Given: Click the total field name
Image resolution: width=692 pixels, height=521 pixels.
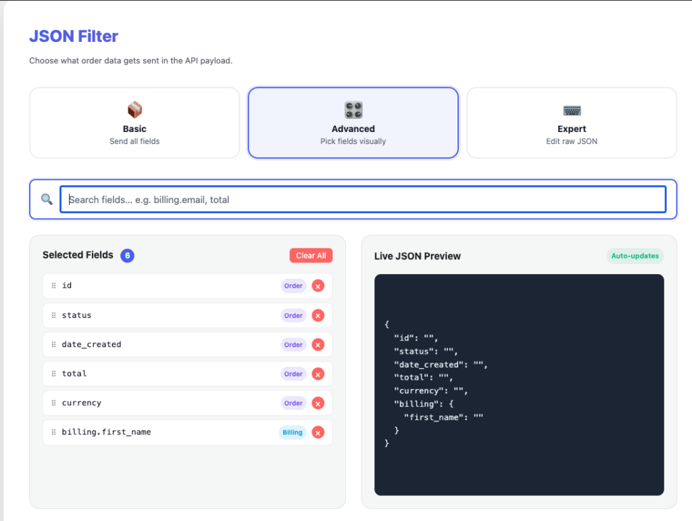Looking at the screenshot, I should pyautogui.click(x=74, y=373).
